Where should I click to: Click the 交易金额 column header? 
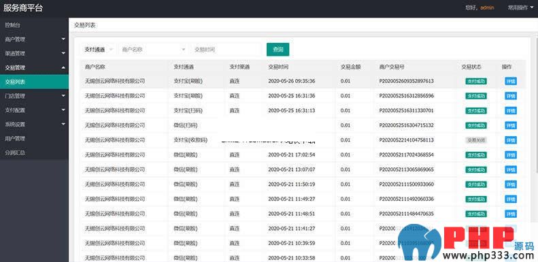point(351,67)
